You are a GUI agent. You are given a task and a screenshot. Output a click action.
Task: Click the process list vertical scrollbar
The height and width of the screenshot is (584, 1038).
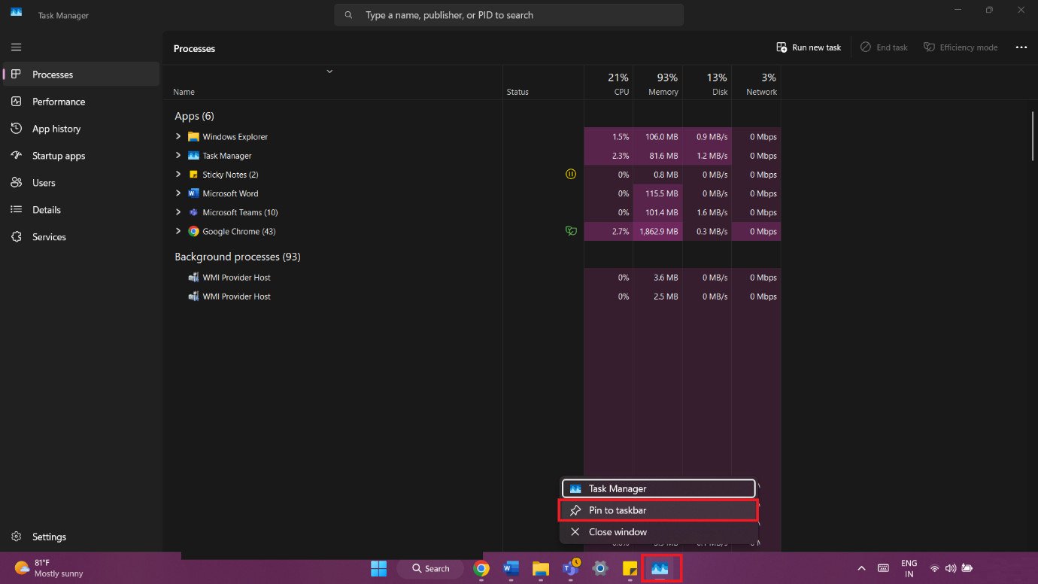[x=1034, y=135]
